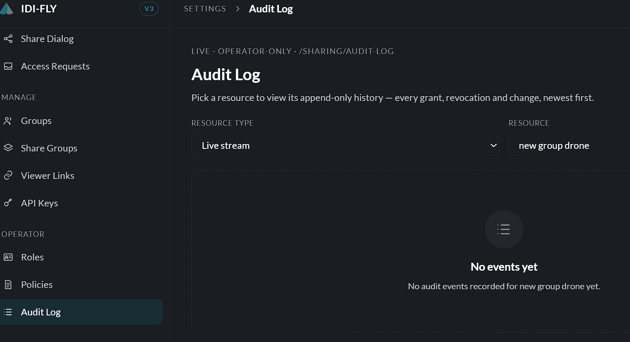Click the MANAGE section header

[x=19, y=97]
